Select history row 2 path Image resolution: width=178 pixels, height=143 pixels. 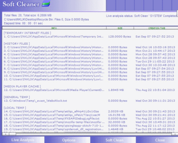click(x=53, y=47)
